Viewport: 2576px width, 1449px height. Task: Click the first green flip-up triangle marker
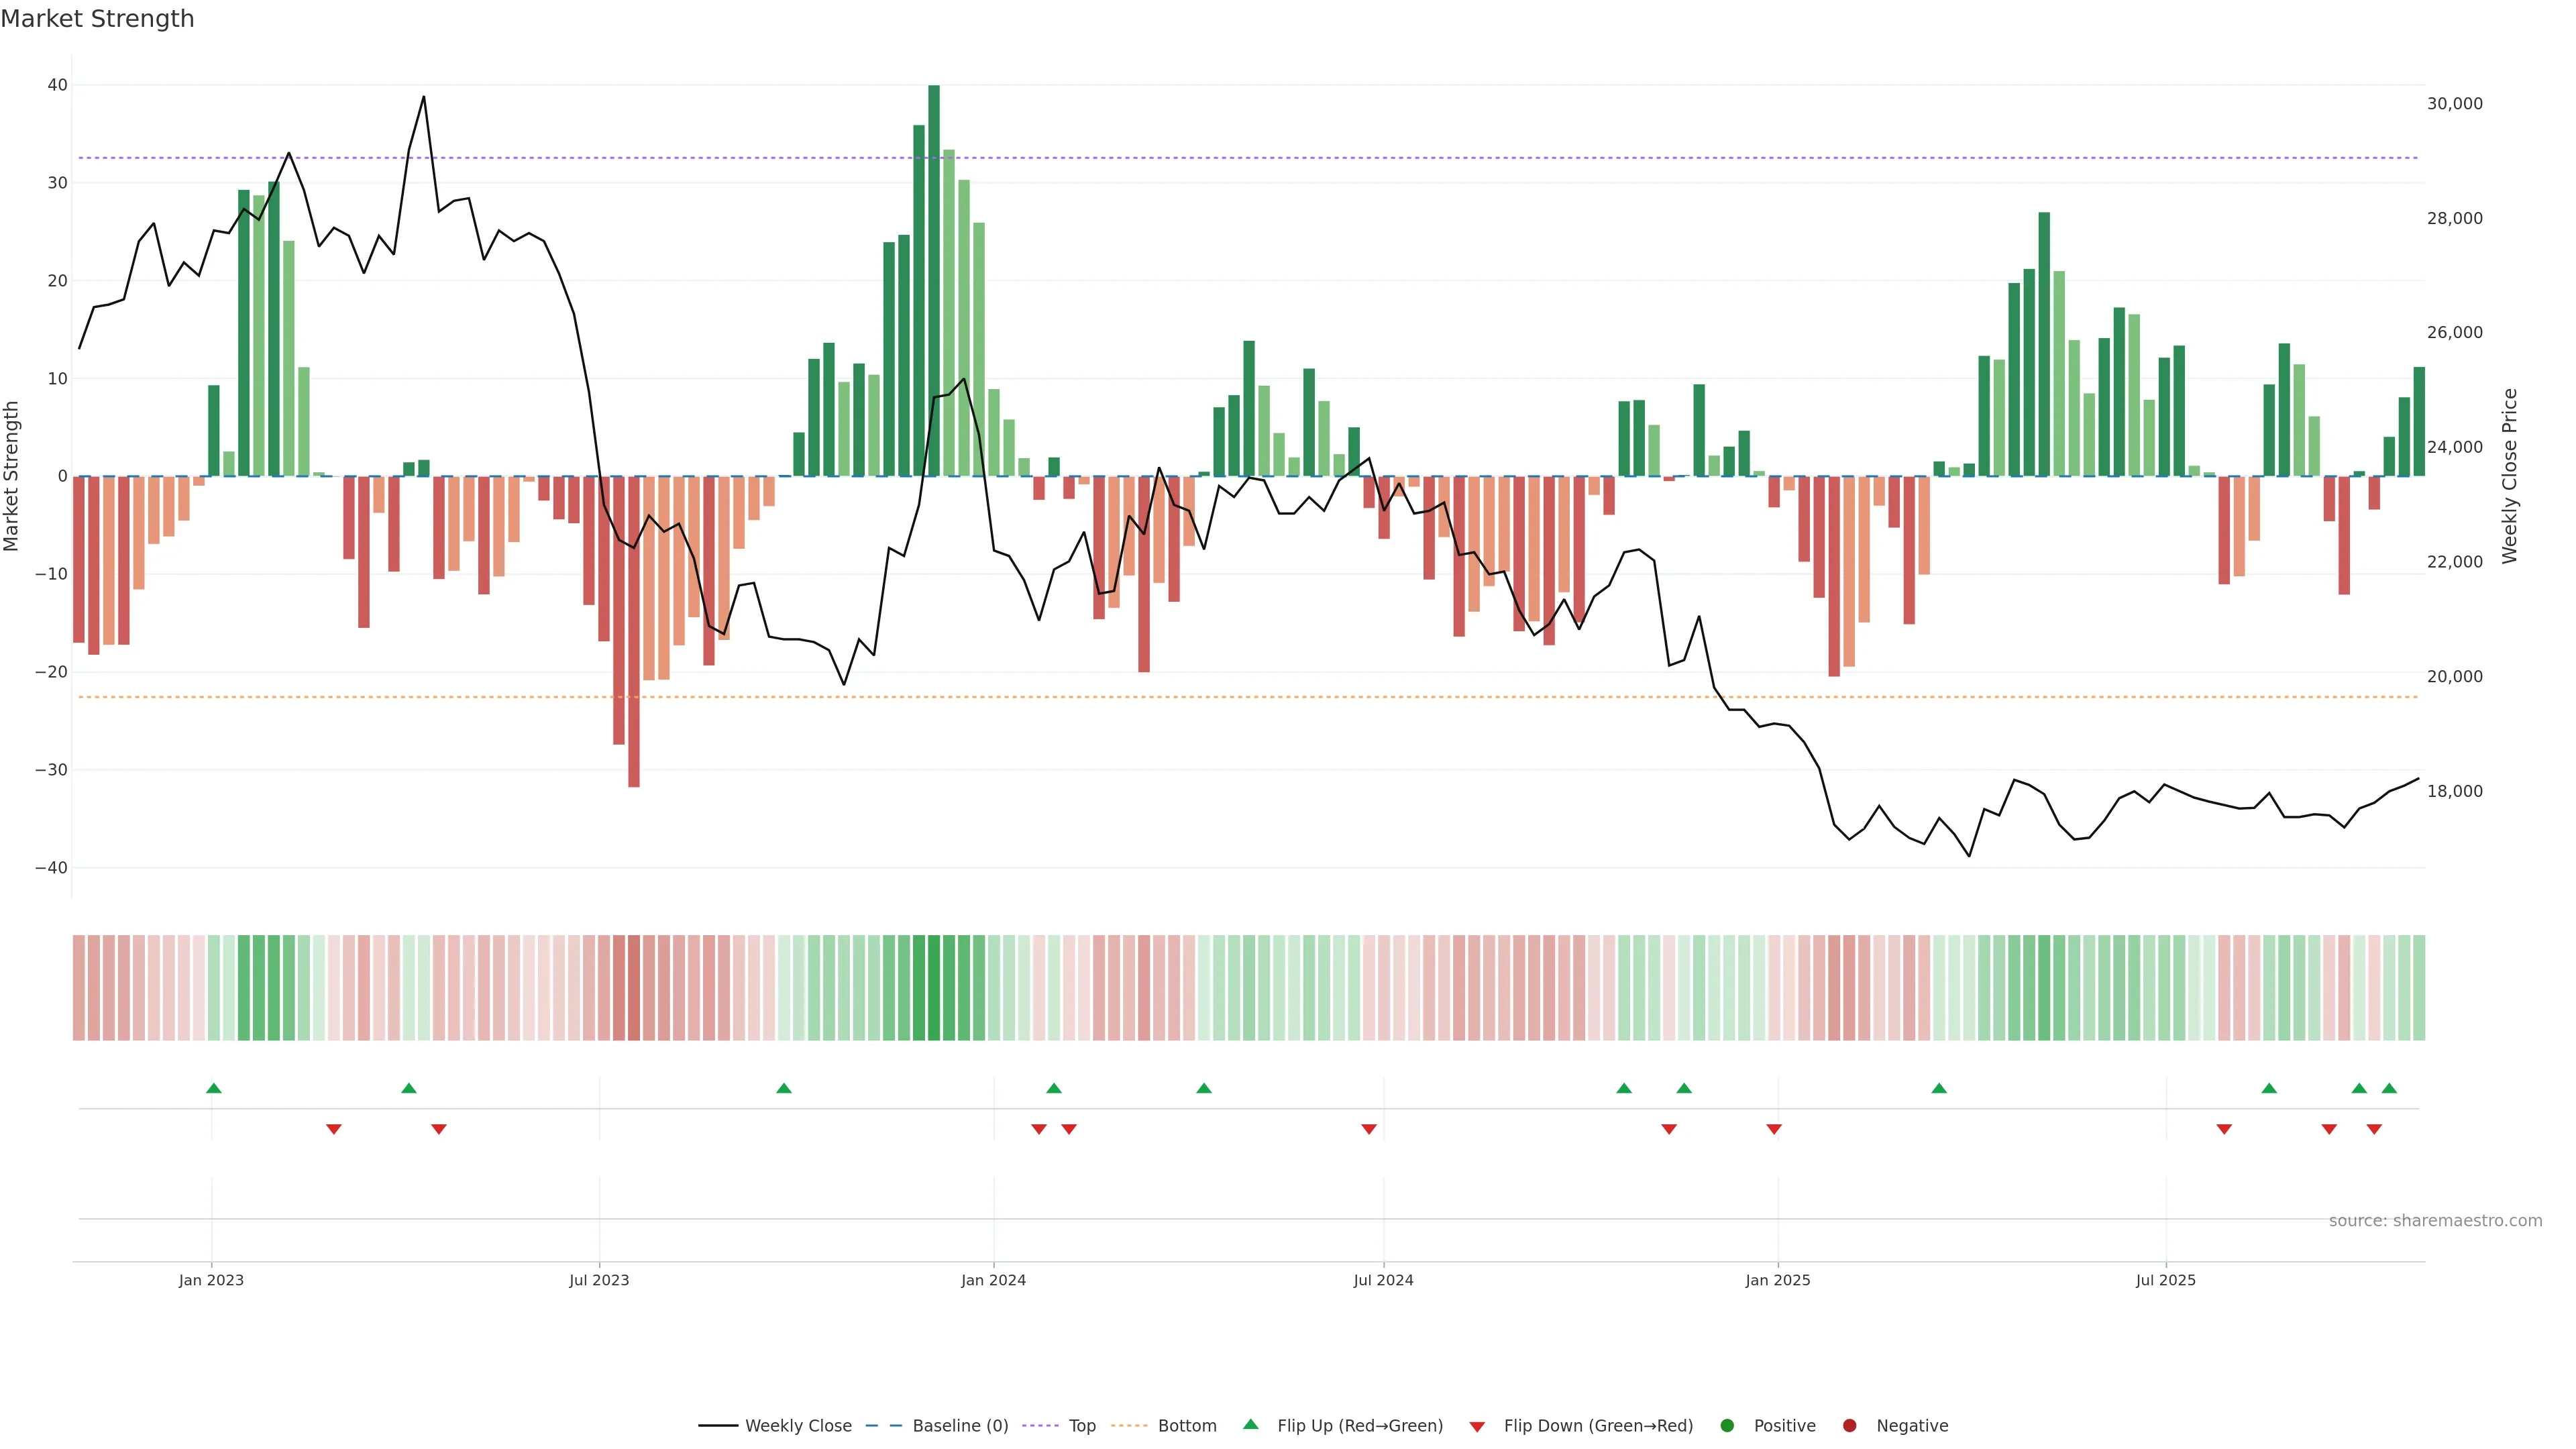[x=213, y=1088]
